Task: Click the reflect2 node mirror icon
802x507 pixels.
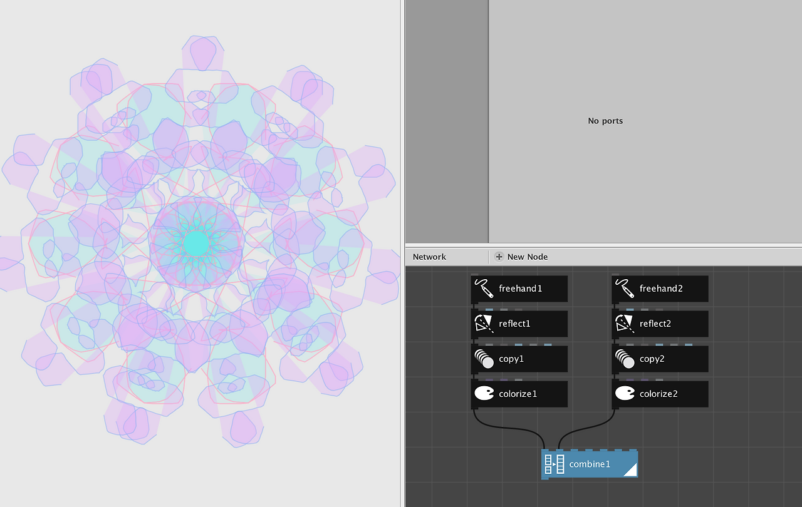Action: 624,324
